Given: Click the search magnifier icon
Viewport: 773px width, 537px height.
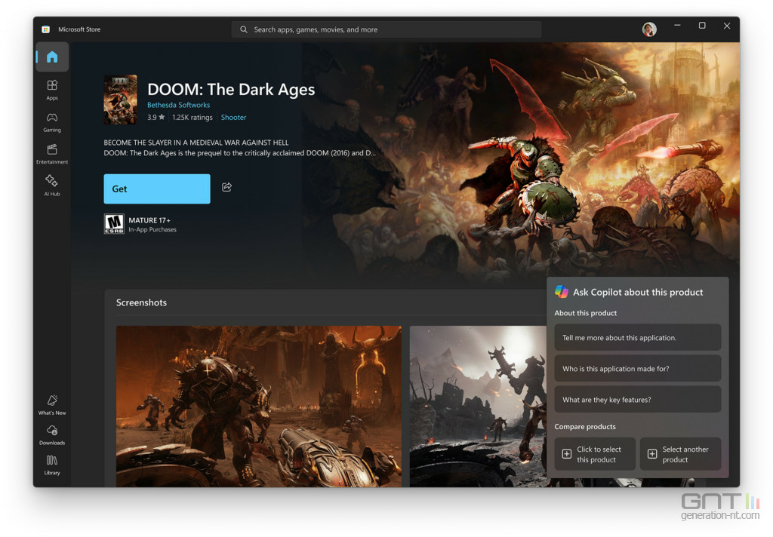Looking at the screenshot, I should coord(244,29).
